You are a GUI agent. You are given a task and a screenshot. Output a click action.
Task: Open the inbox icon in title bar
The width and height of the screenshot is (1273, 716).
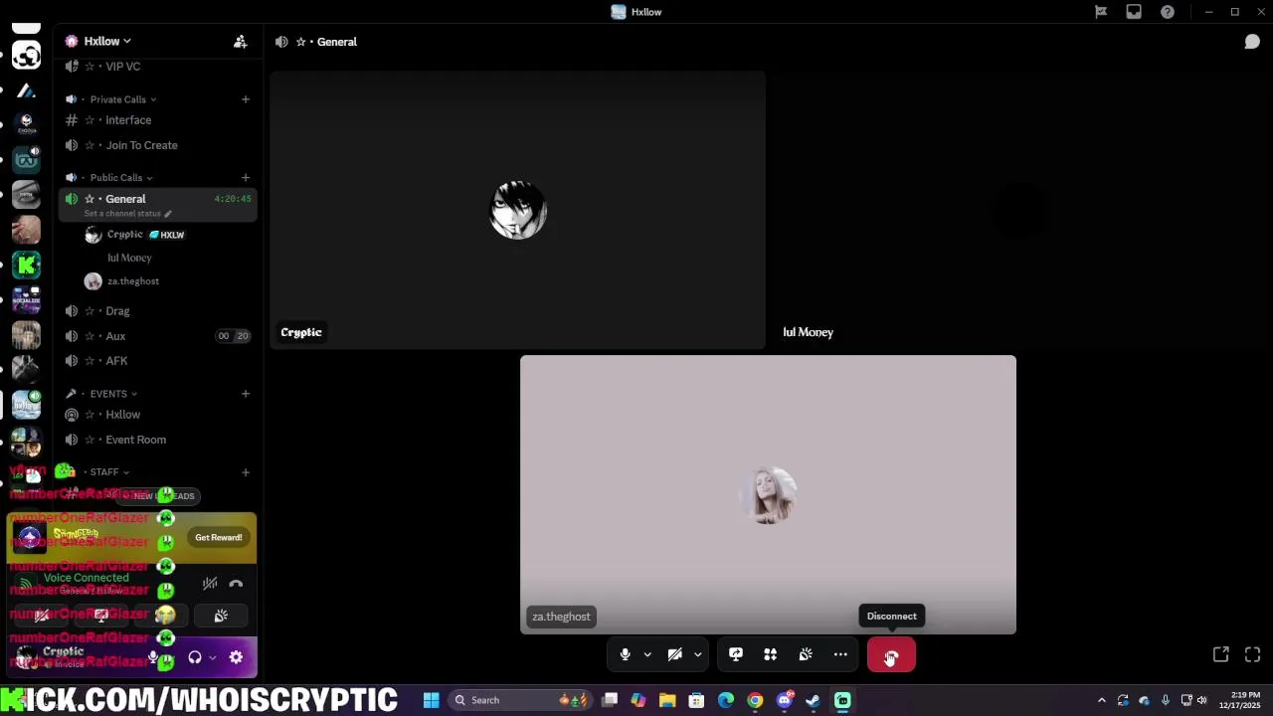click(x=1134, y=12)
